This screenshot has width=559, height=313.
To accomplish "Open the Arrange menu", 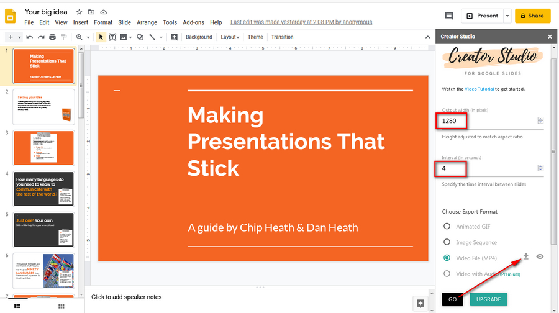I will (x=147, y=22).
